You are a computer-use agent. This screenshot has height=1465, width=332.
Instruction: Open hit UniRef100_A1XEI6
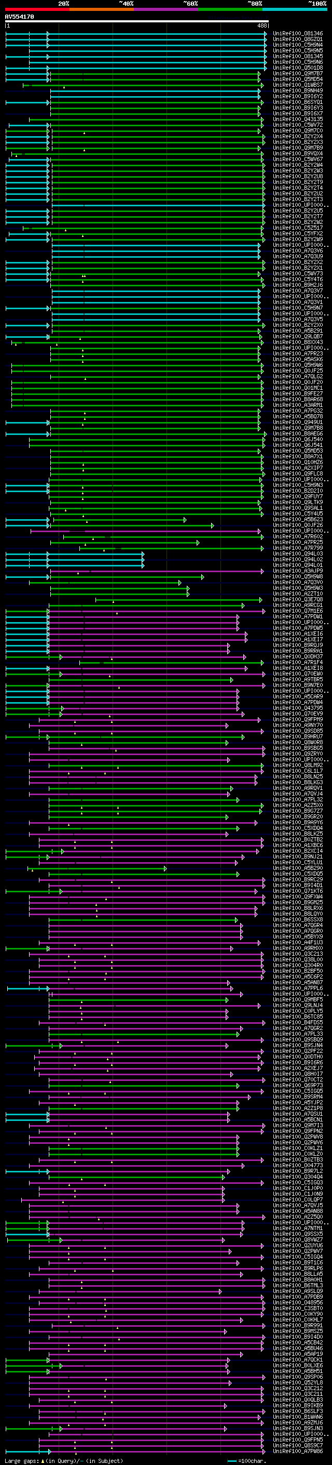[x=298, y=634]
